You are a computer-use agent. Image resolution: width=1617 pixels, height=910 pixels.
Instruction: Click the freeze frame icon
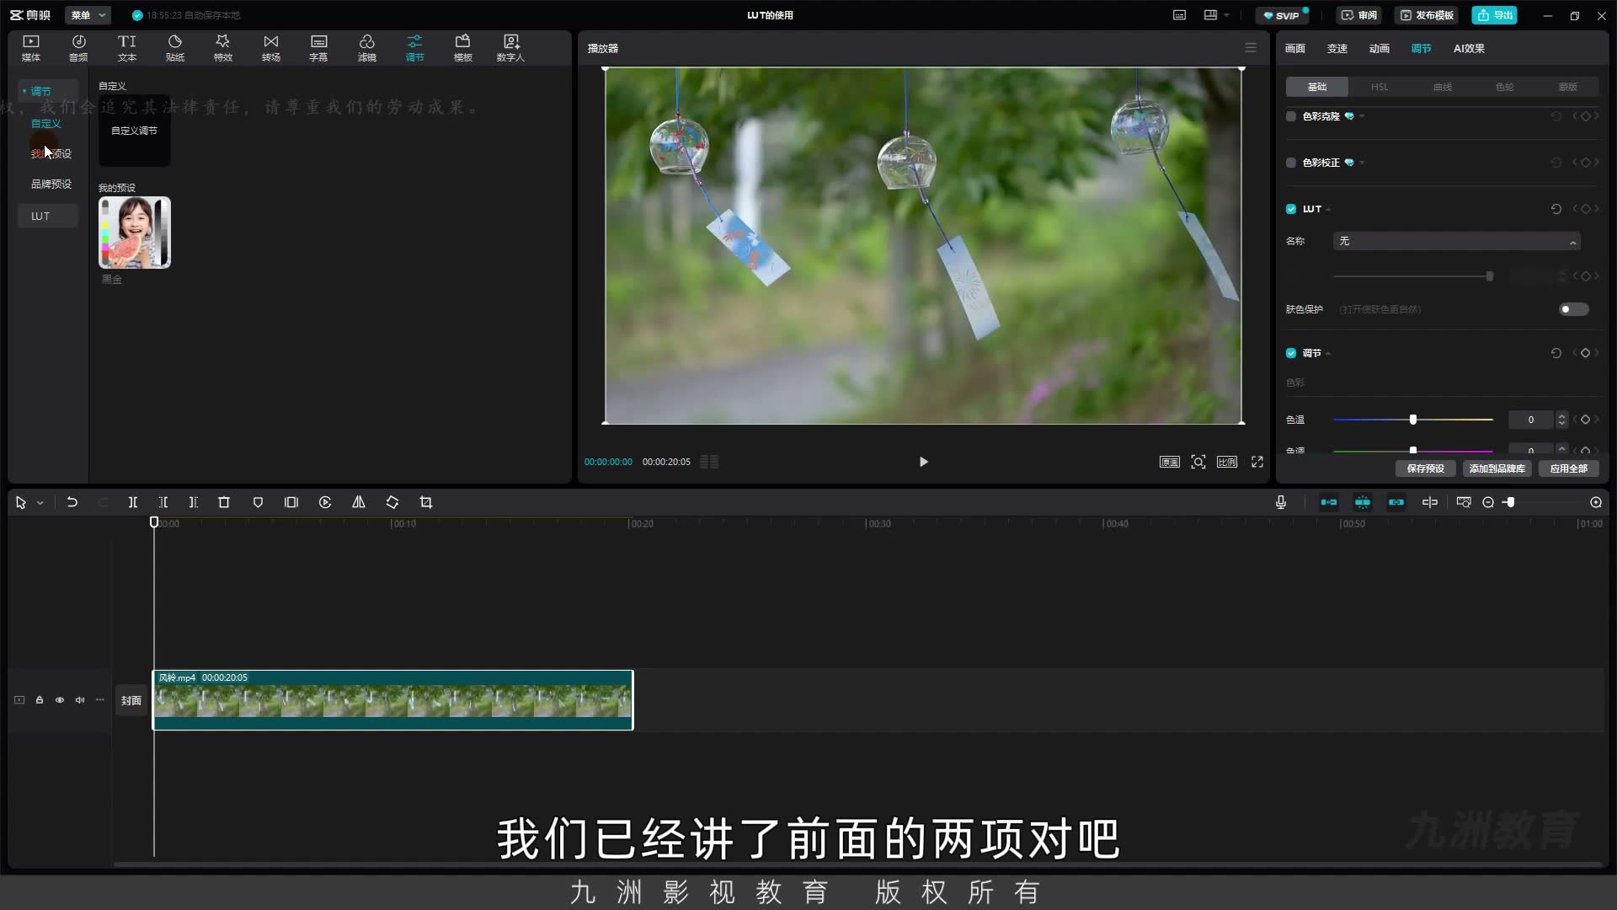[x=291, y=502]
